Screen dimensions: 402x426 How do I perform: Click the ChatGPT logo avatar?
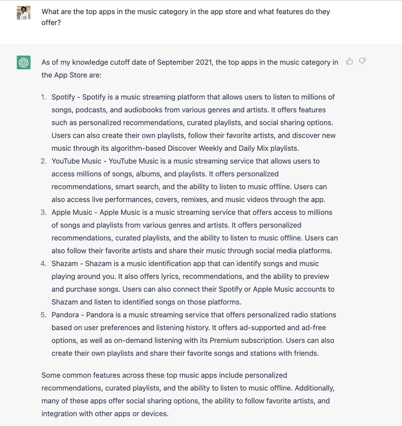click(x=23, y=62)
